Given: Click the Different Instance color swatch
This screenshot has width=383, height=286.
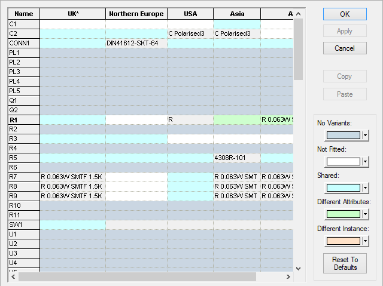Looking at the screenshot, I should (x=339, y=241).
